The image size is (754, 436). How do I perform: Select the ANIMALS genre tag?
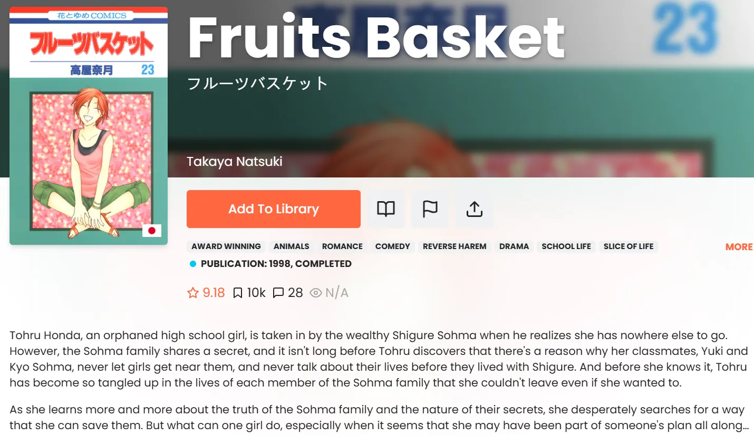click(292, 246)
